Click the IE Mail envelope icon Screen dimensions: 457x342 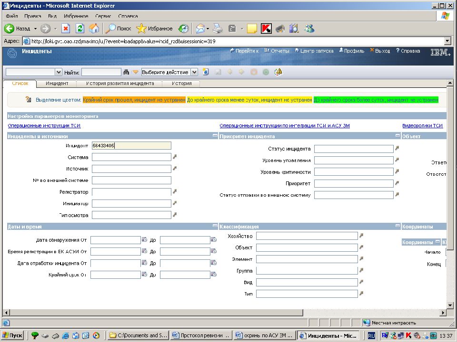pyautogui.click(x=200, y=28)
